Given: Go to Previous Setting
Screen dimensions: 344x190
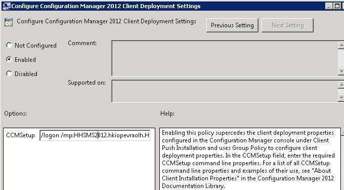Looking at the screenshot, I should [232, 25].
